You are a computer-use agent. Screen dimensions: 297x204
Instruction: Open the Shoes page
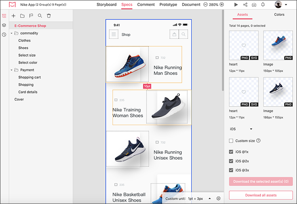23,48
